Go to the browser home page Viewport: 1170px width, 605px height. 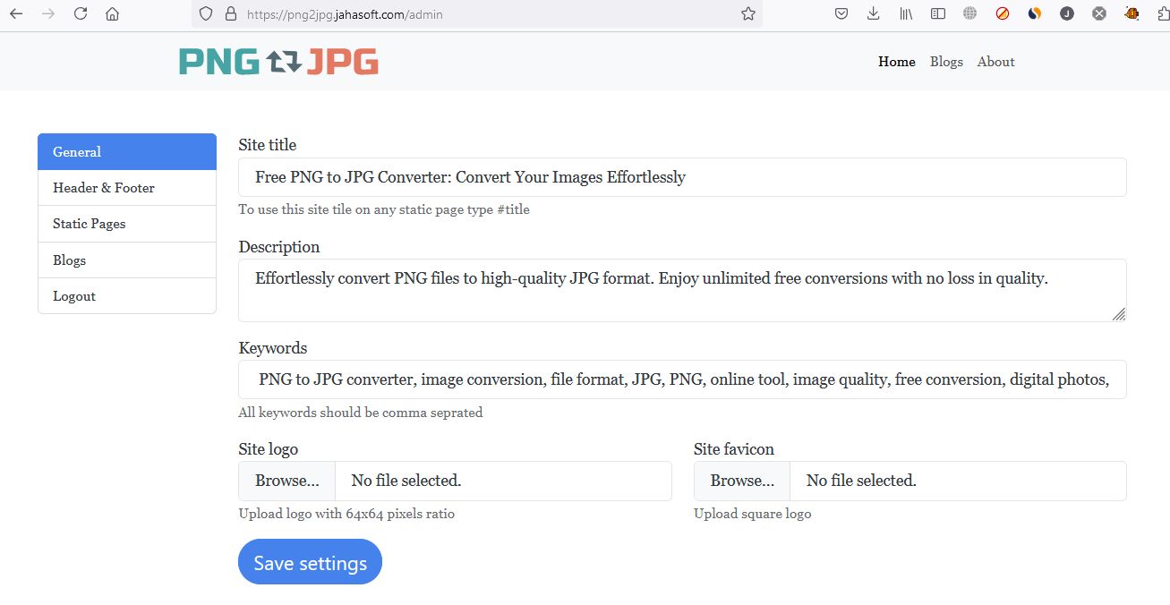point(112,13)
